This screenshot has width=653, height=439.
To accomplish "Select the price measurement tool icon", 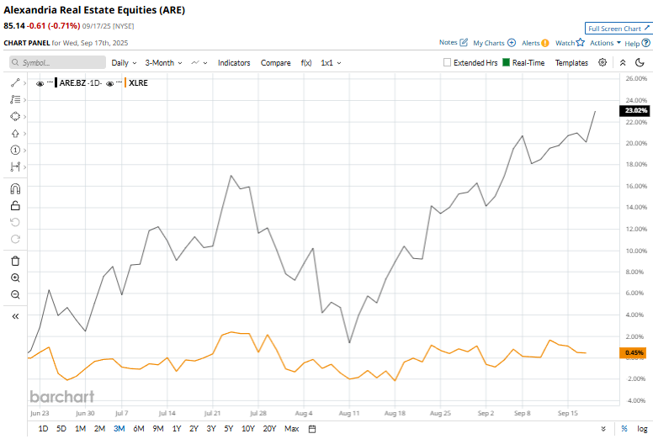I will (x=15, y=167).
